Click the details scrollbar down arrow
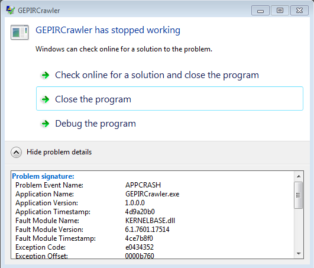Viewport: 314px width, 268px height. 299,254
